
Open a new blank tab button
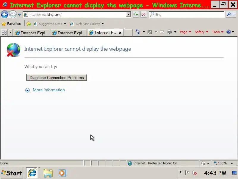(129, 33)
